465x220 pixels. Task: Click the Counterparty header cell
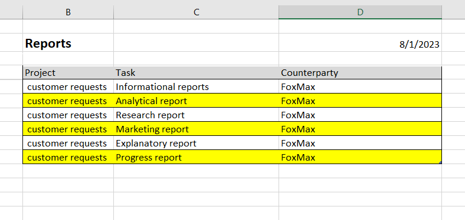[360, 73]
